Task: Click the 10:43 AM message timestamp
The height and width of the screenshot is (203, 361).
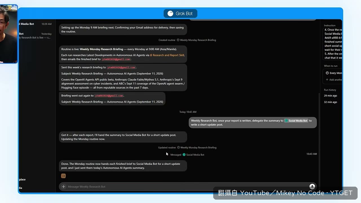Action: pyautogui.click(x=312, y=154)
